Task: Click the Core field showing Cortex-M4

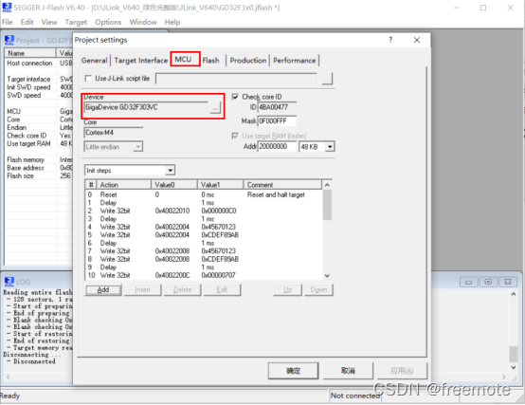Action: 113,133
